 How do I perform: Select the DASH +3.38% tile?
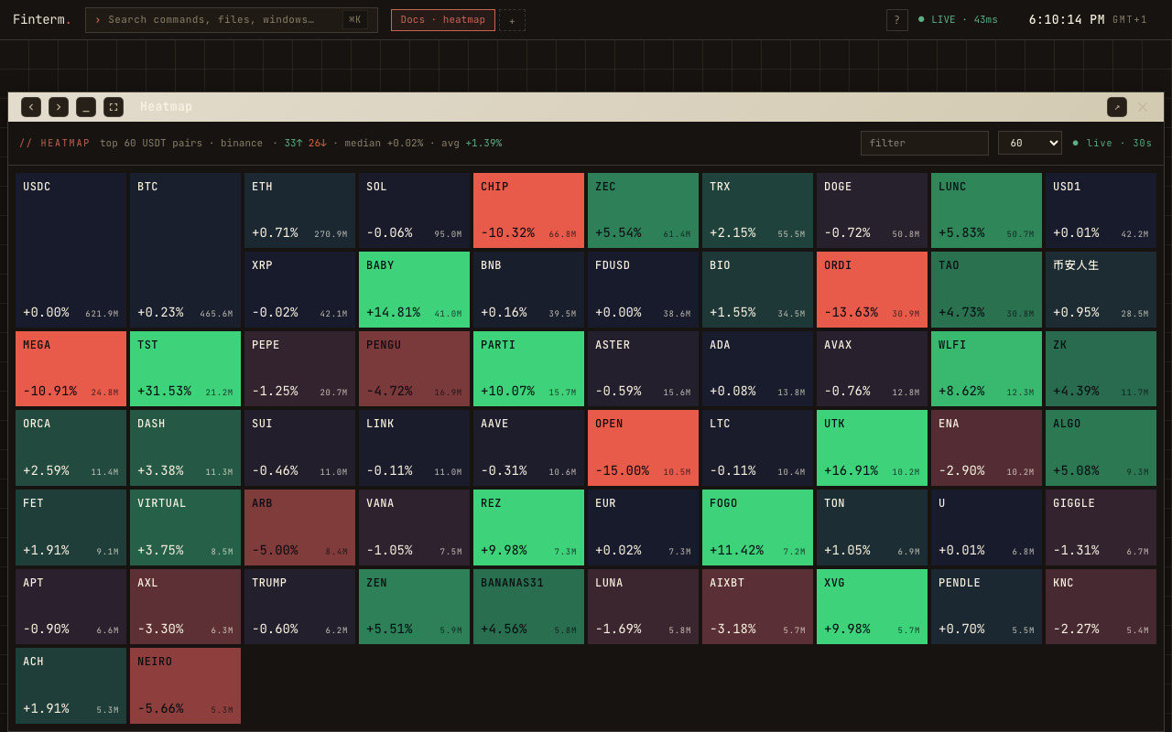pyautogui.click(x=185, y=447)
